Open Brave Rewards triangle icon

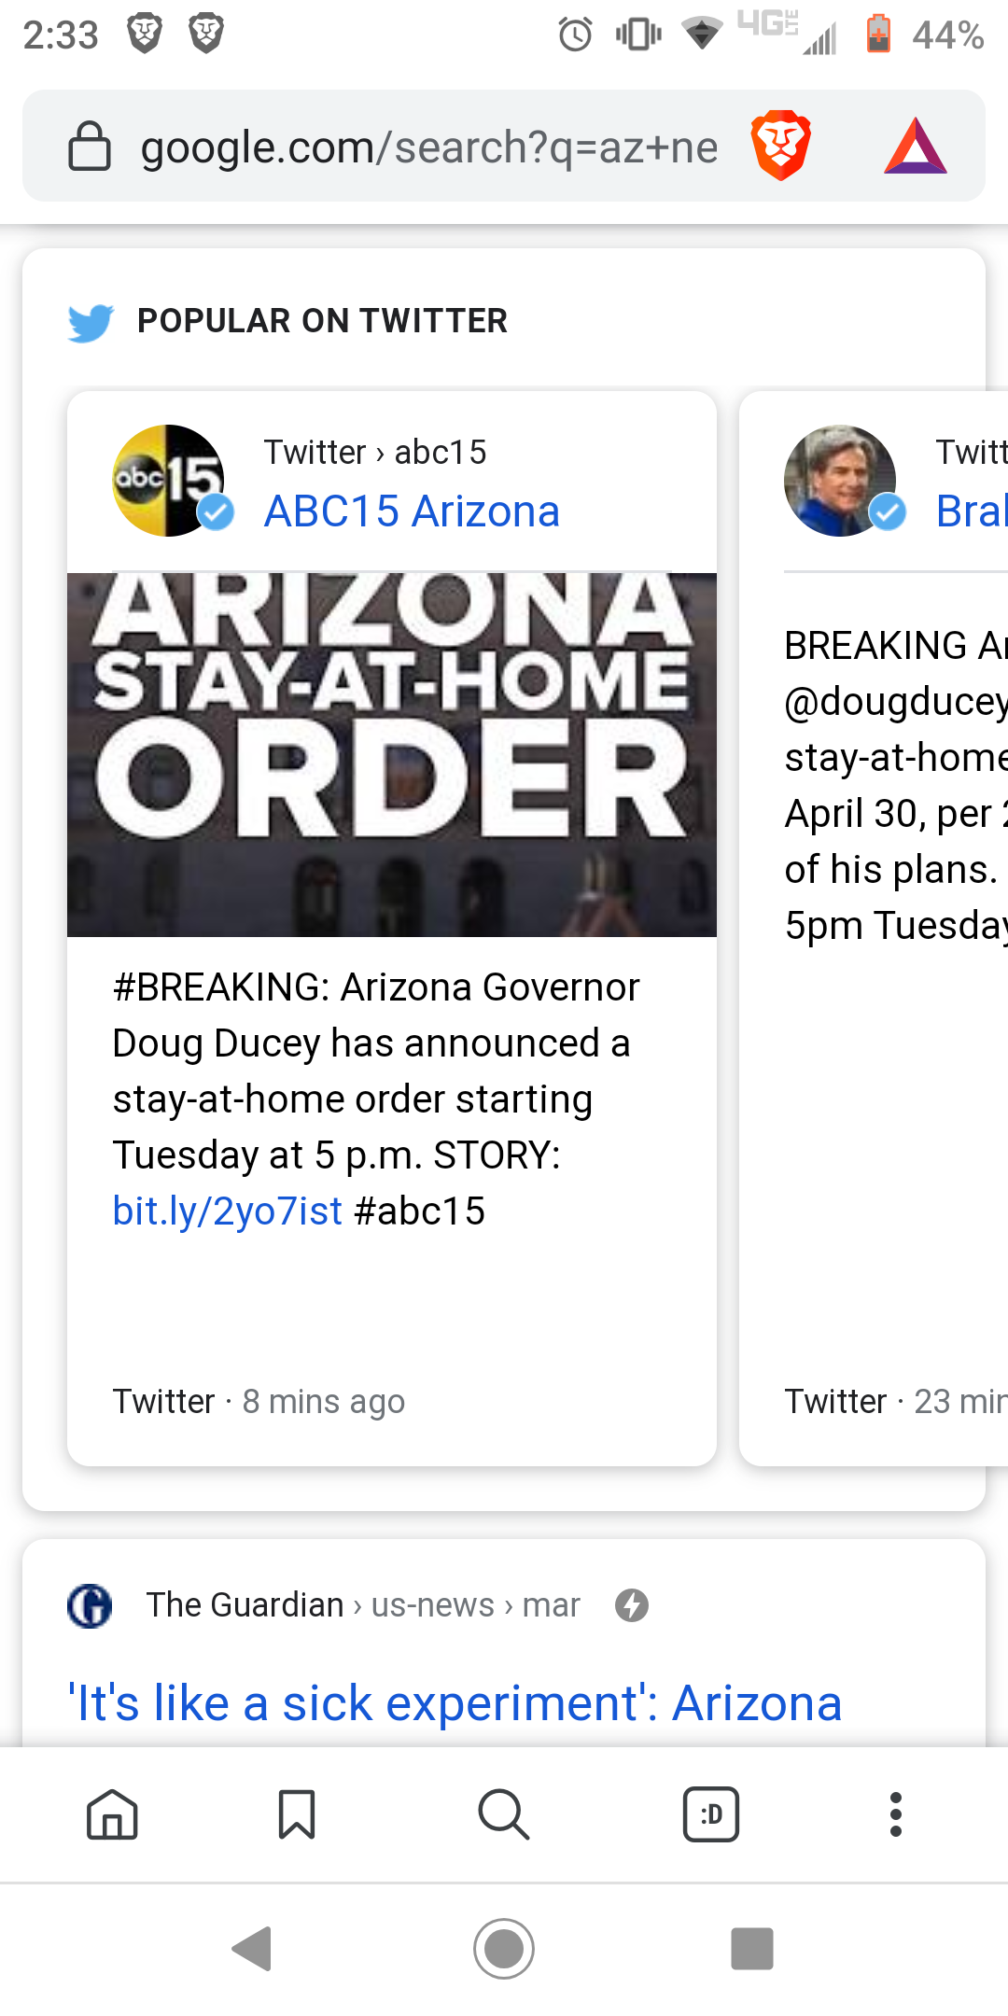click(x=915, y=147)
